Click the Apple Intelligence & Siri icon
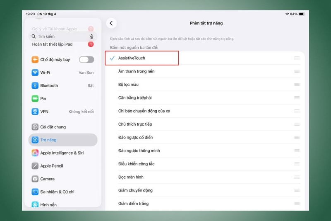Viewport: 331px width, 221px height. (35, 153)
